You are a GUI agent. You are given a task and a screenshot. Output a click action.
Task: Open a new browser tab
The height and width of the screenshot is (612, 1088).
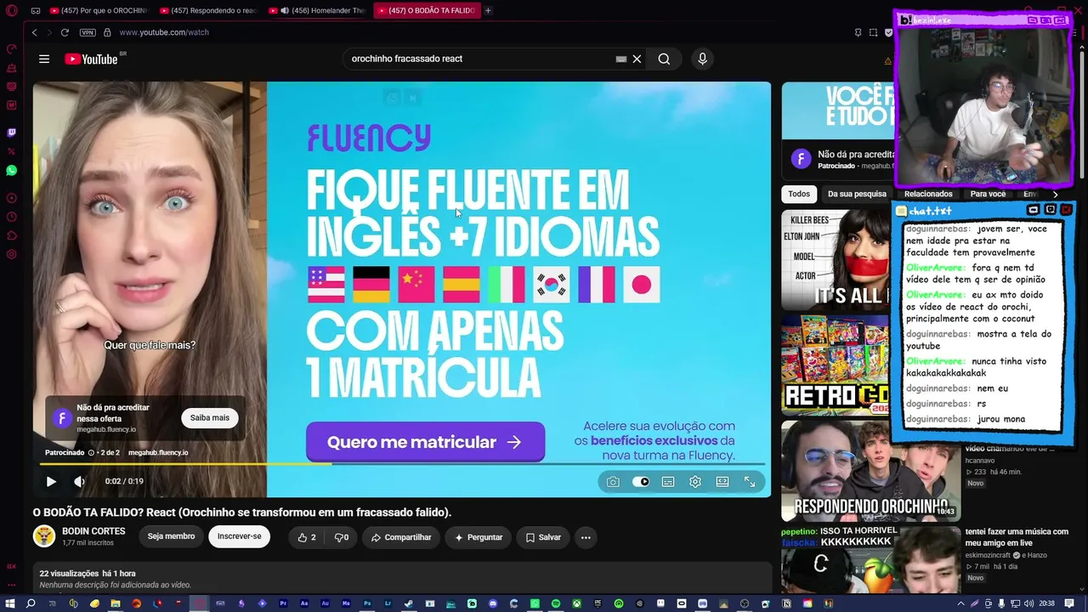click(488, 10)
